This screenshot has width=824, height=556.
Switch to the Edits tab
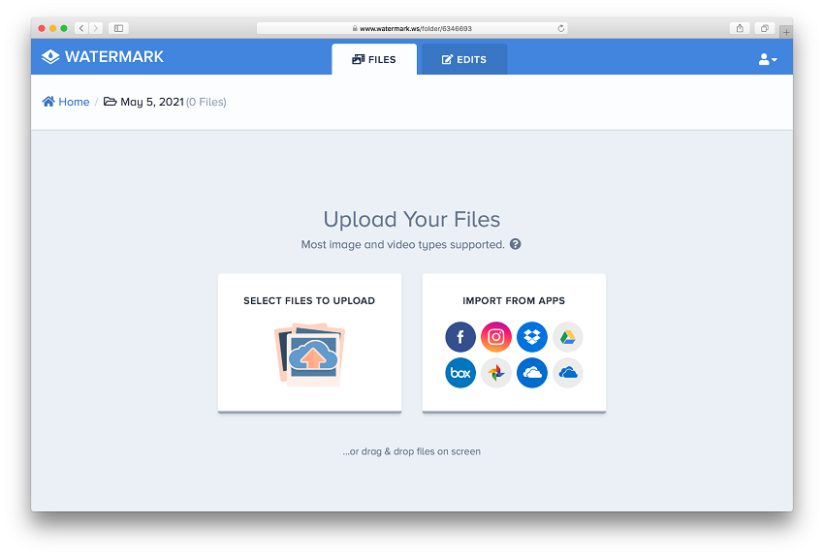coord(464,59)
